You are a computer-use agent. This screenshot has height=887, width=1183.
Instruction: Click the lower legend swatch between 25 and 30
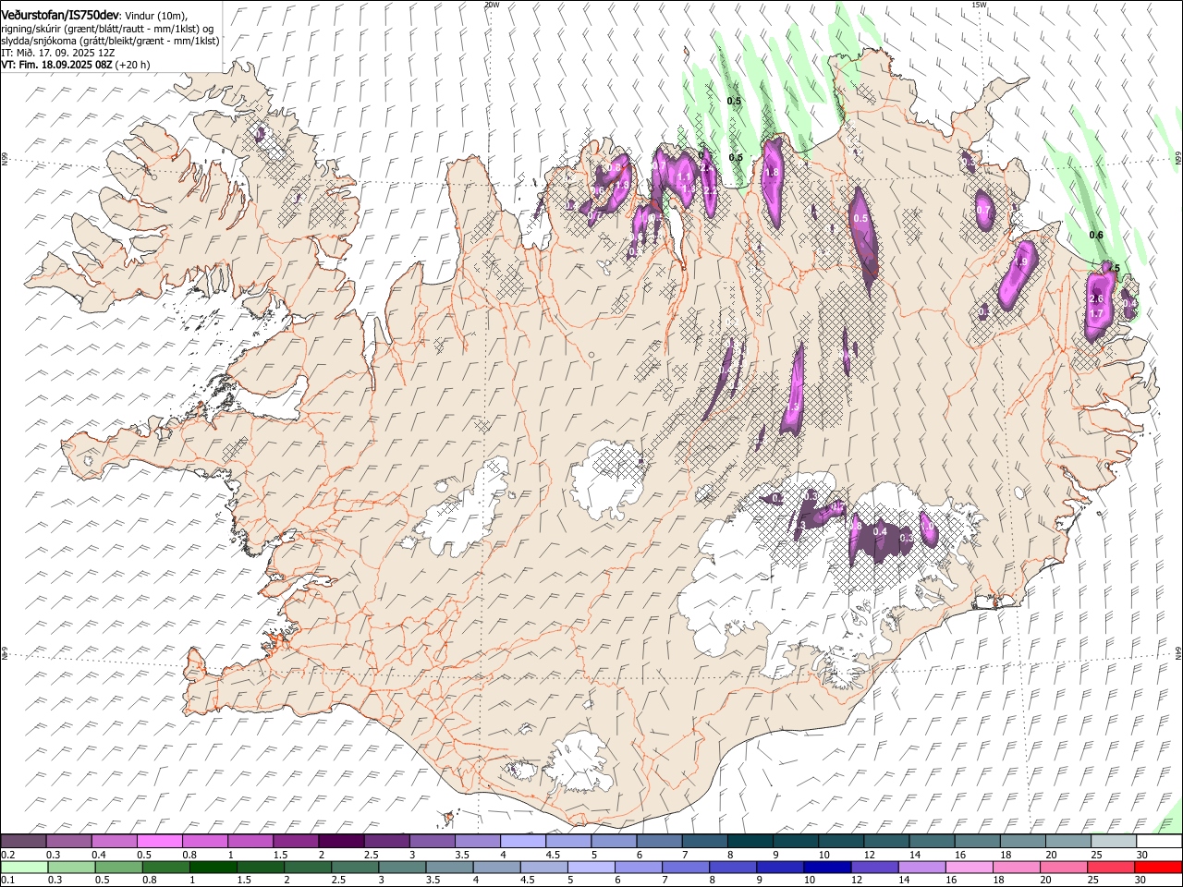1110,867
